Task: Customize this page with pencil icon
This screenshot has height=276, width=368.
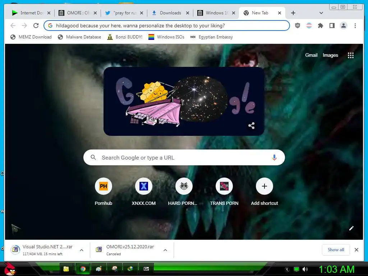Action: [351, 228]
